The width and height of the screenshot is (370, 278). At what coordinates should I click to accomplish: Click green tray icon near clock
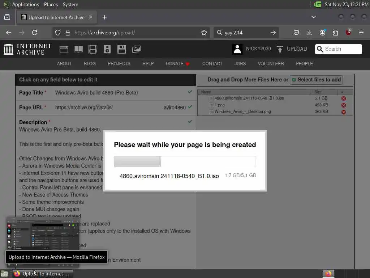pyautogui.click(x=318, y=4)
